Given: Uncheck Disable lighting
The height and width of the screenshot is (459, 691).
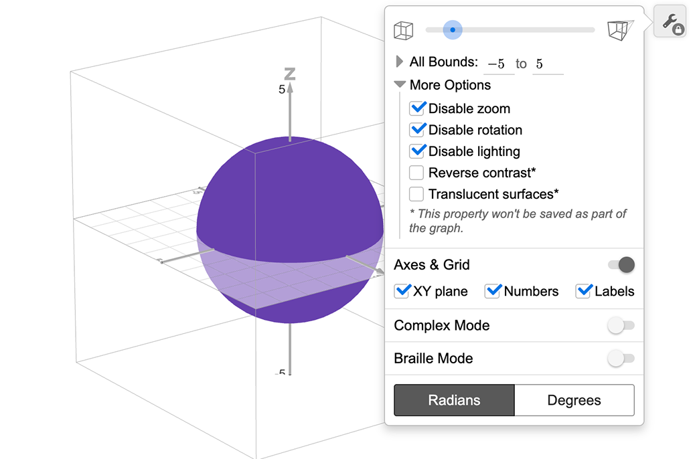Looking at the screenshot, I should pyautogui.click(x=417, y=151).
